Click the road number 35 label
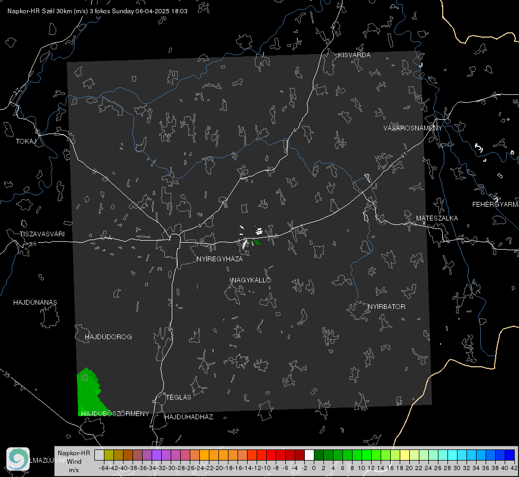This screenshot has width=519, height=477. (x=6, y=374)
